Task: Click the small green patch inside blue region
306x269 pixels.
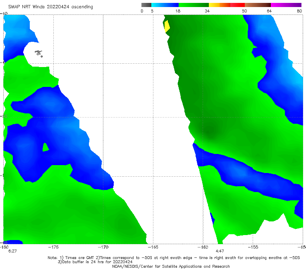Action: [x=45, y=147]
